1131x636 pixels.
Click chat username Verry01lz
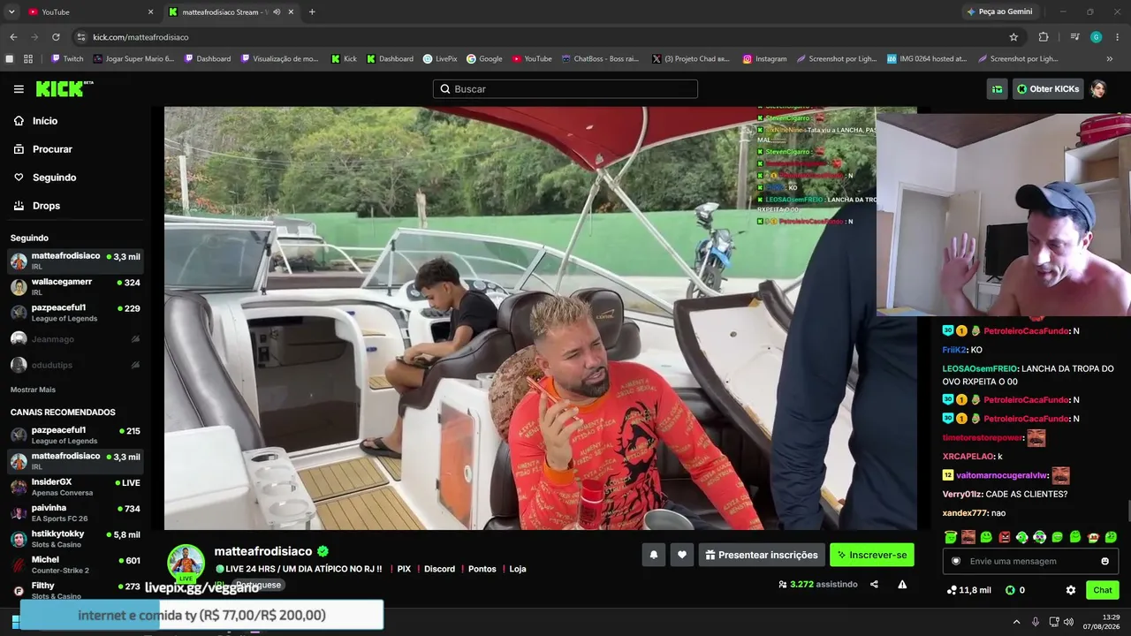pyautogui.click(x=962, y=495)
